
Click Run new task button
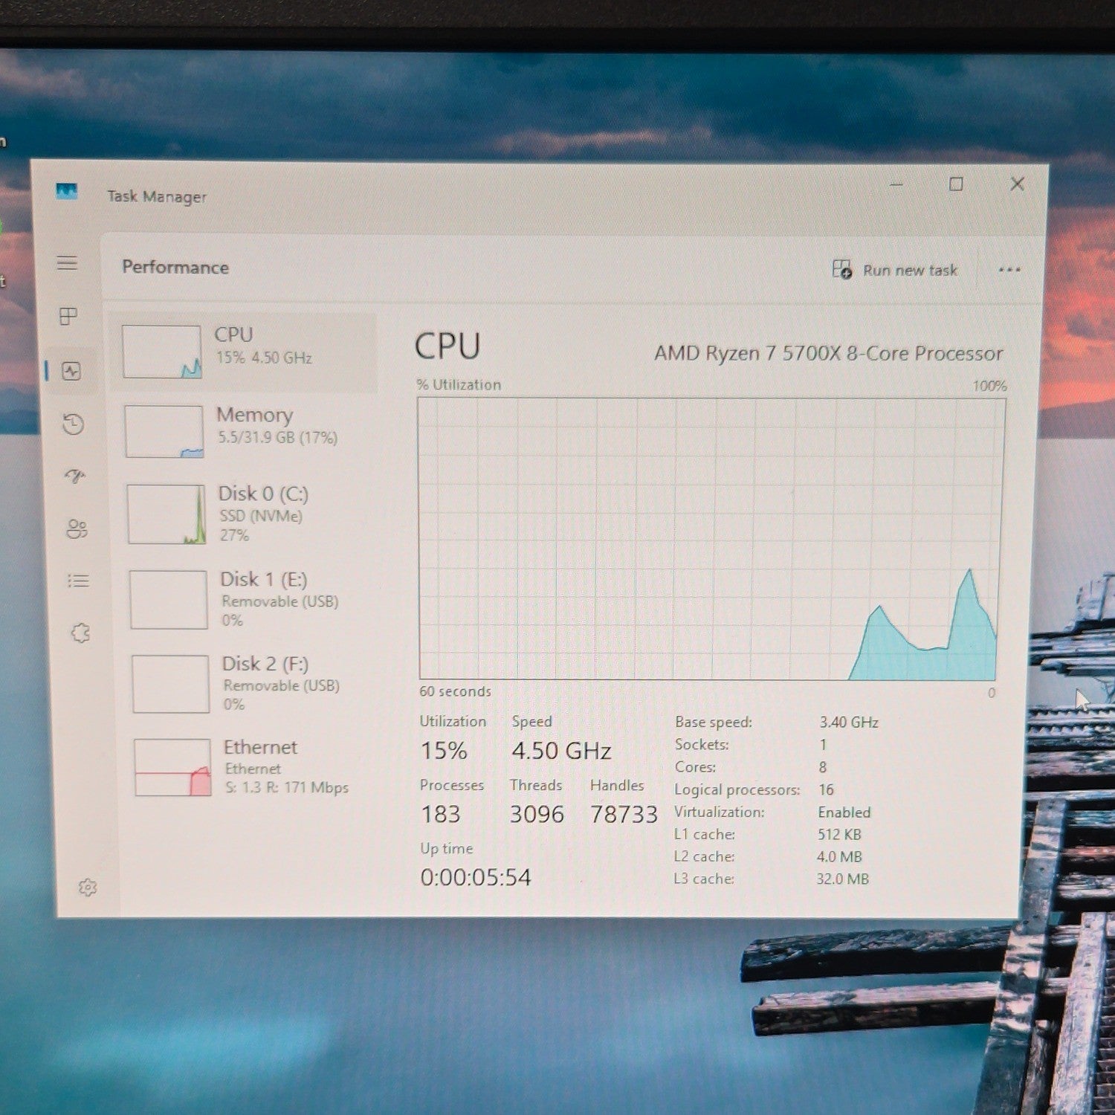(x=895, y=270)
